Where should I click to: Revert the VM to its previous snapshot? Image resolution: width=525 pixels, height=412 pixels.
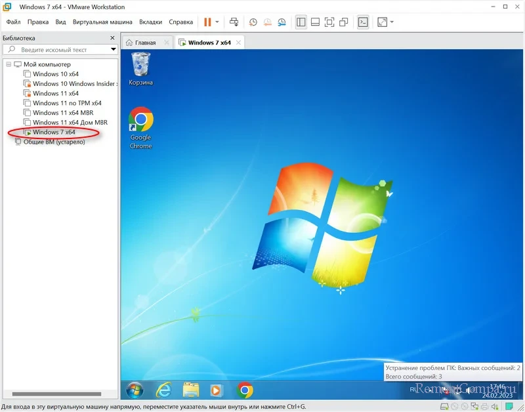coord(268,22)
